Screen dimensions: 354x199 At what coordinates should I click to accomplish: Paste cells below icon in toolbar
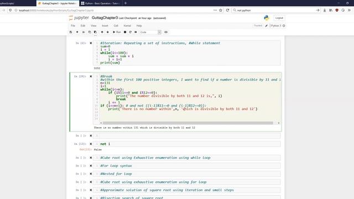[x=95, y=32]
